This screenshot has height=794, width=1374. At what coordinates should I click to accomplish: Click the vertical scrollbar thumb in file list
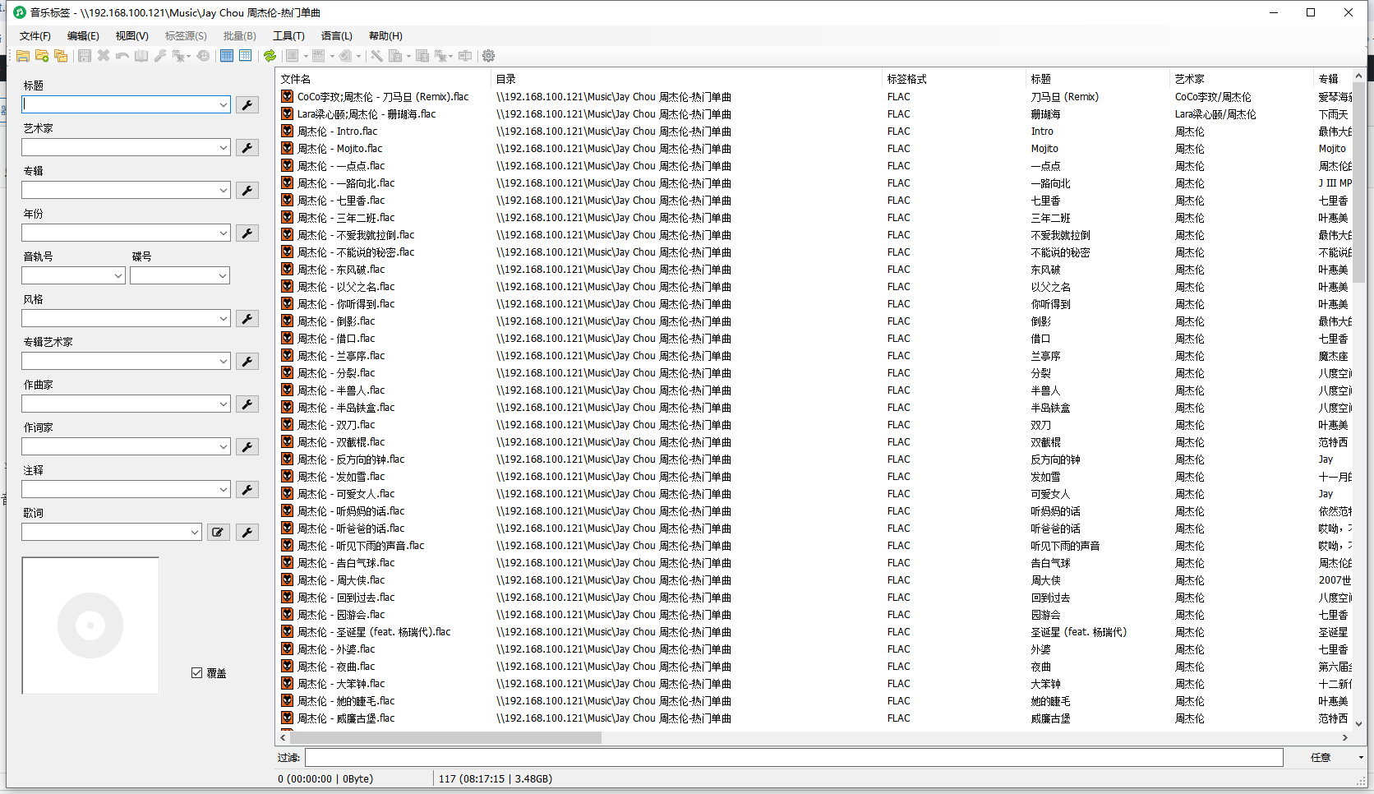tap(1358, 181)
